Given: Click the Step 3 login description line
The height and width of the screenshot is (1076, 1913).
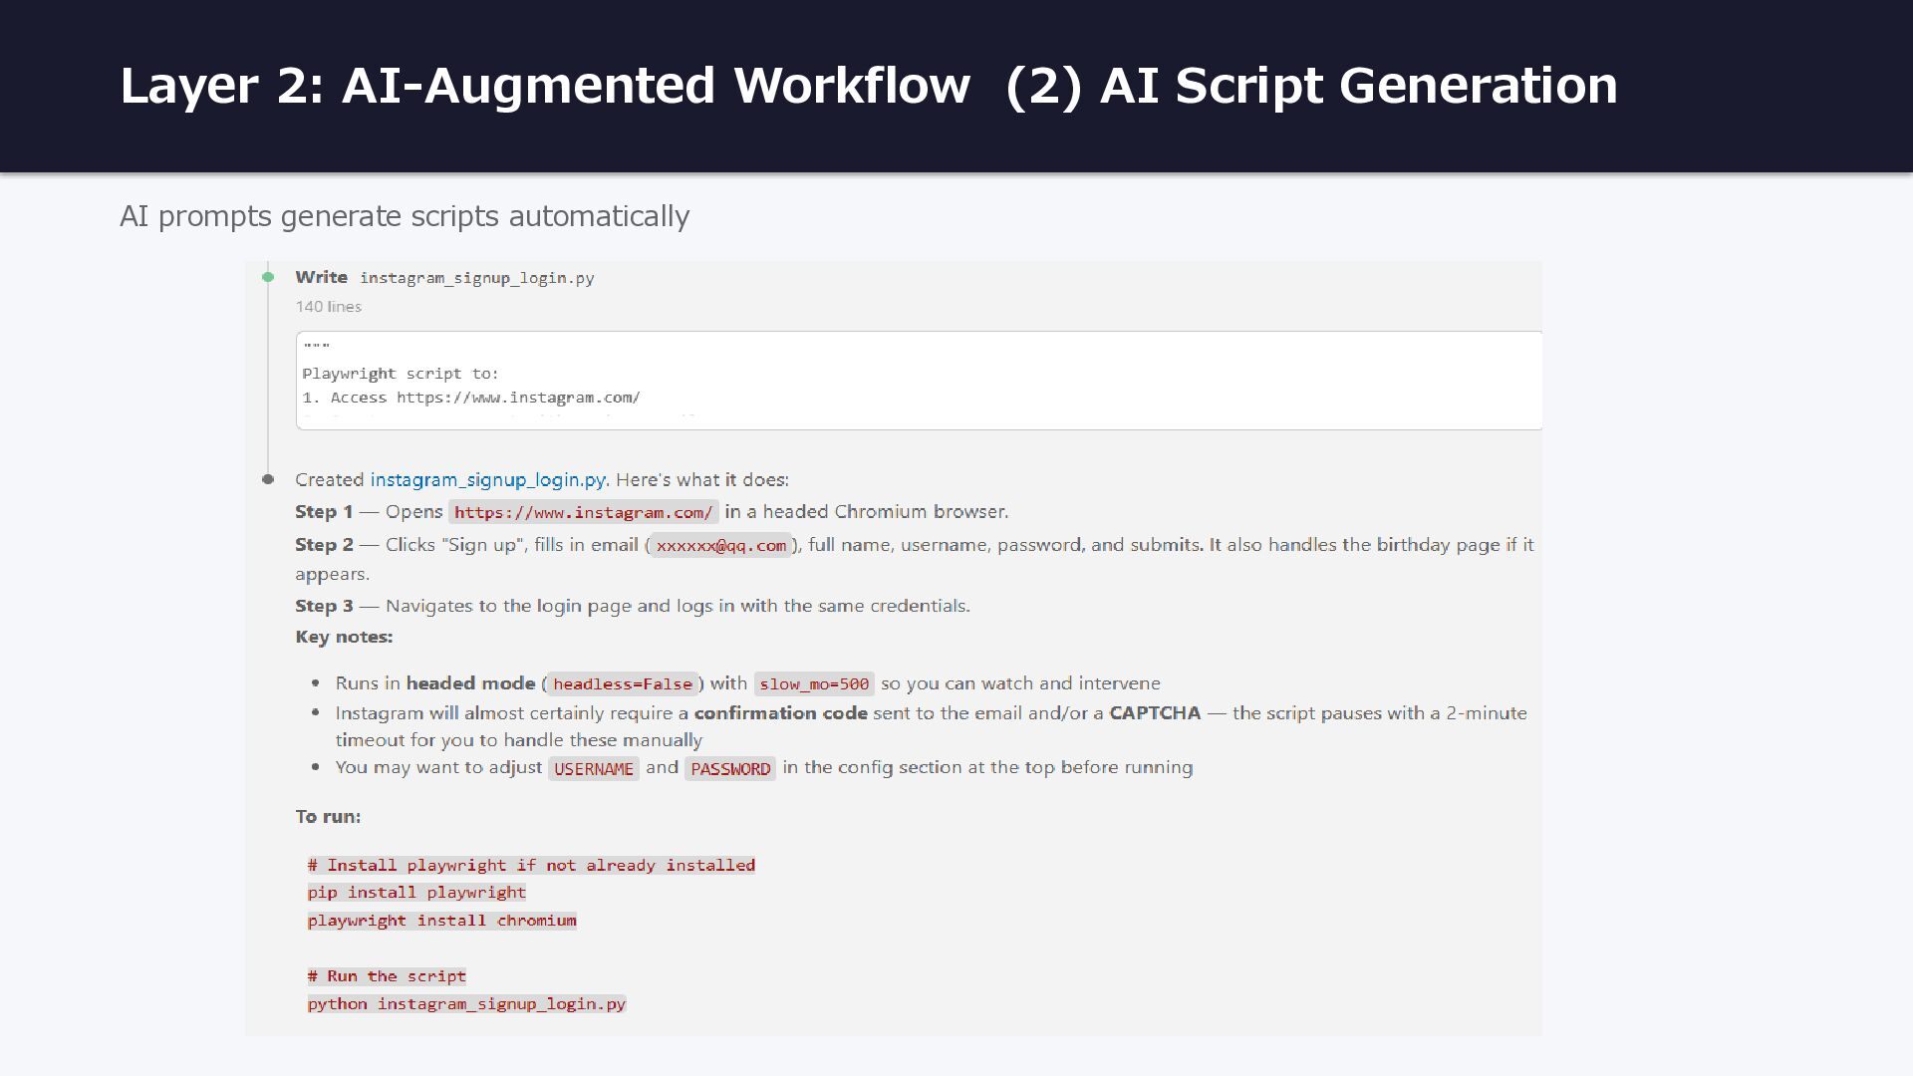Looking at the screenshot, I should coord(633,606).
